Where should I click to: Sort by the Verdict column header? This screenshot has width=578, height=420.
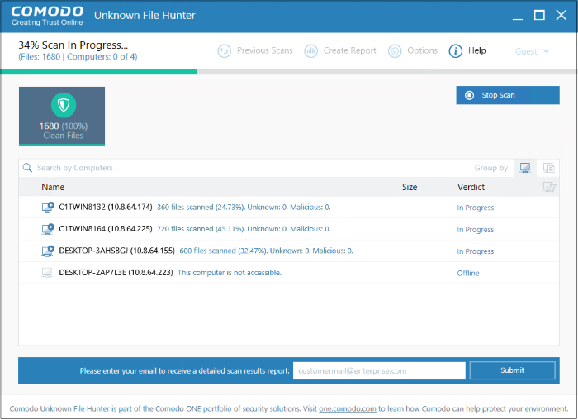[x=471, y=187]
